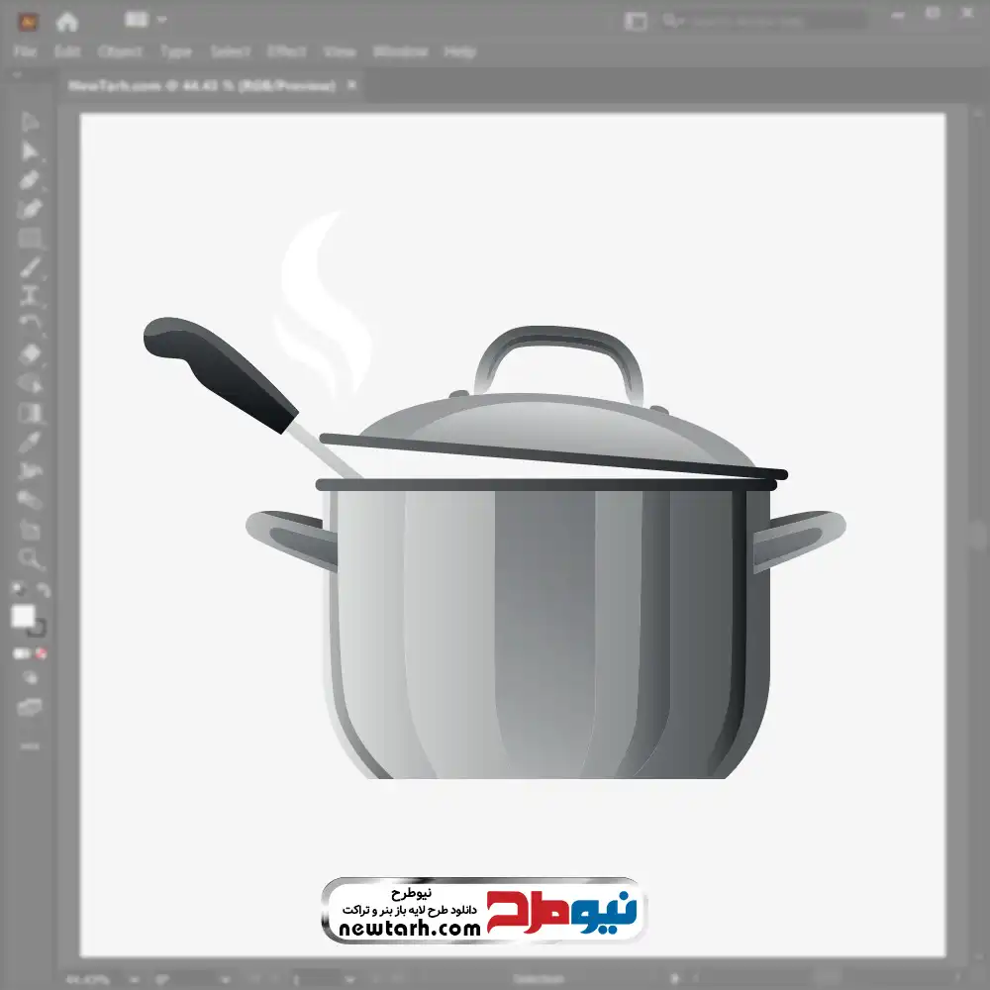The width and height of the screenshot is (990, 990).
Task: Select the Direct Selection tool
Action: click(30, 151)
